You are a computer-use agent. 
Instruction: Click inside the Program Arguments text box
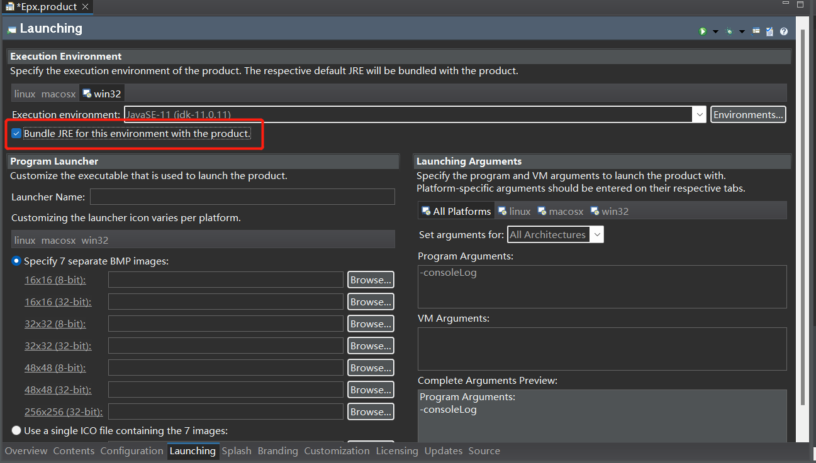point(602,286)
